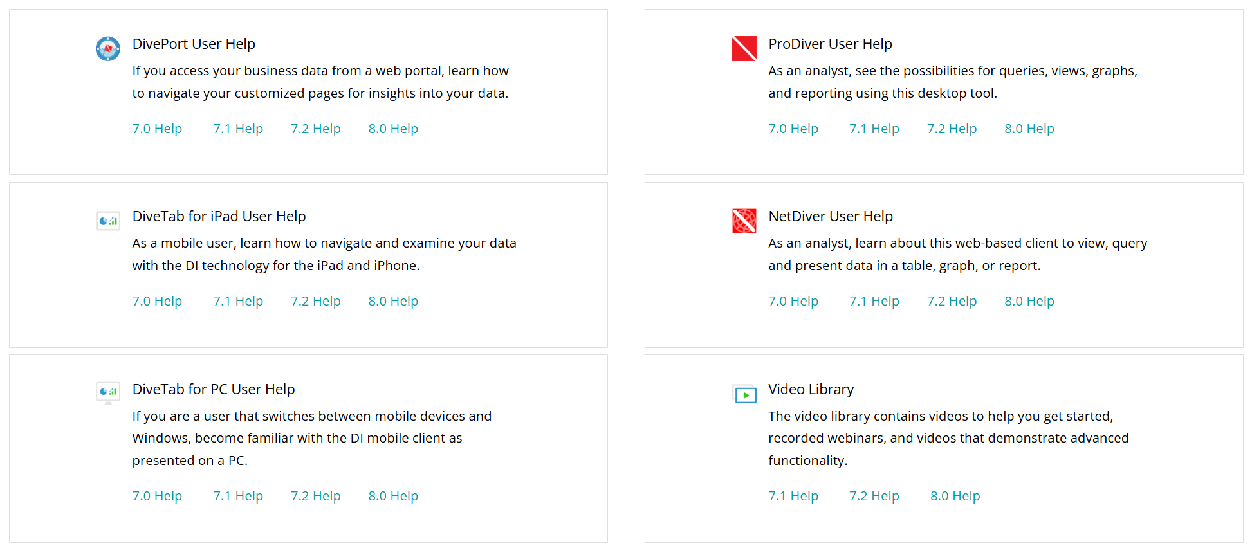Open ProDiver 7.1 Help link
Image resolution: width=1252 pixels, height=548 pixels.
(874, 129)
